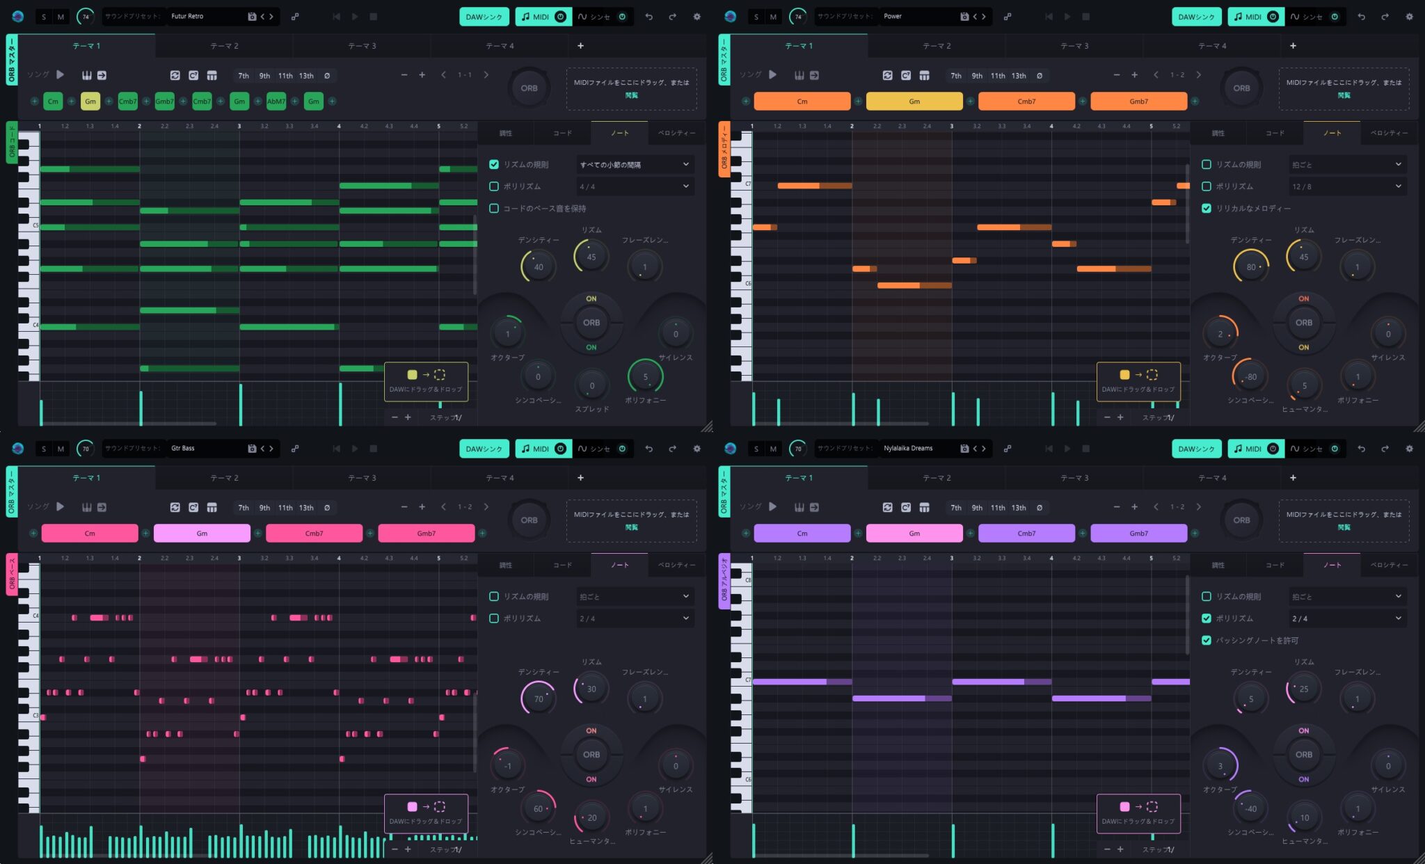The height and width of the screenshot is (864, 1425).
Task: Open the ベロシティー tab in the bass panel
Action: [x=675, y=565]
